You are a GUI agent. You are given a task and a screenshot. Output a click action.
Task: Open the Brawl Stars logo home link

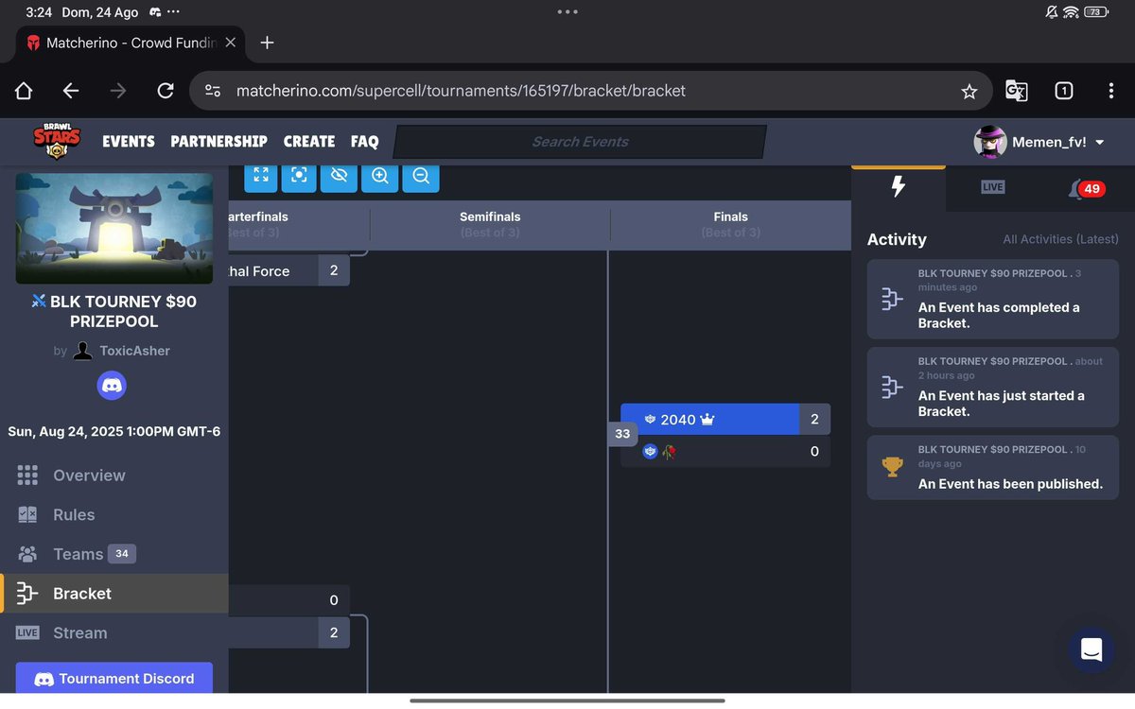tap(57, 141)
